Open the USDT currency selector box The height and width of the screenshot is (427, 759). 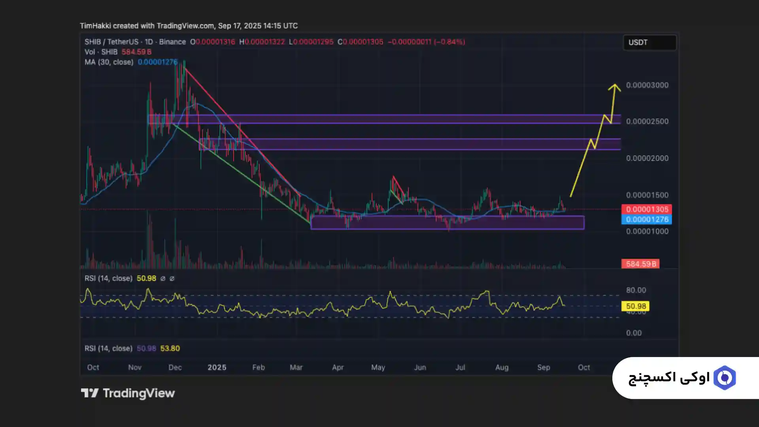coord(649,42)
